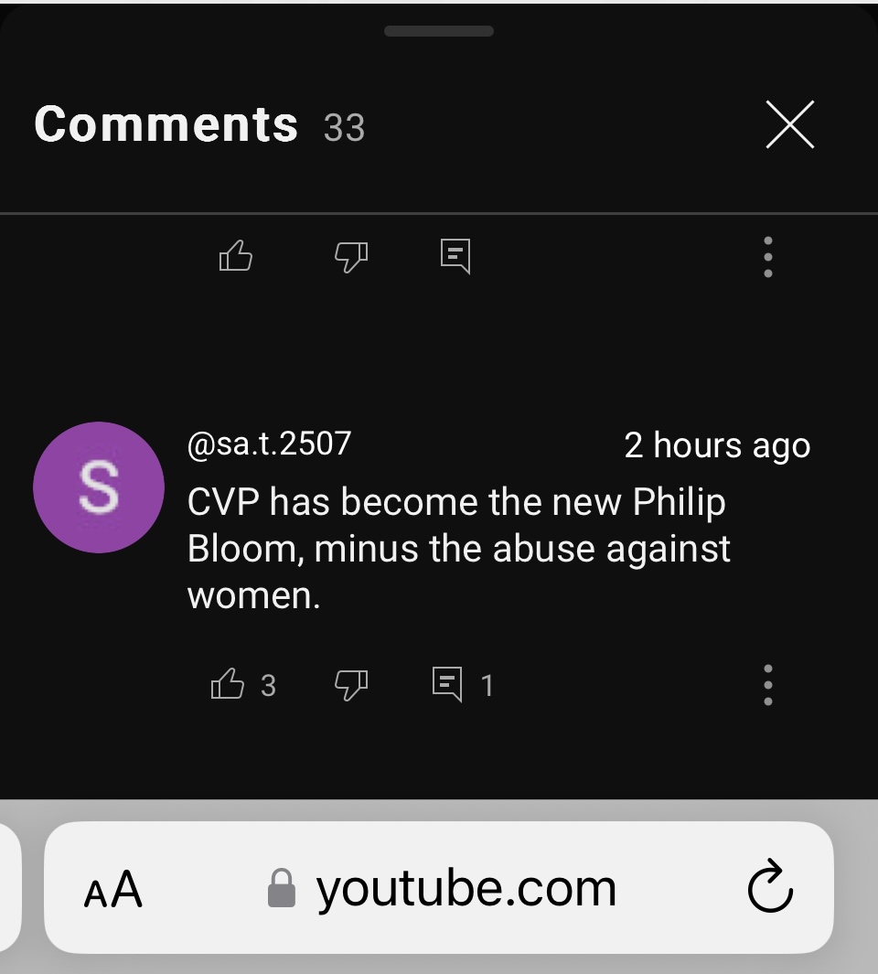The width and height of the screenshot is (878, 974).
Task: Tap the reply count '1' under the comment
Action: [487, 686]
